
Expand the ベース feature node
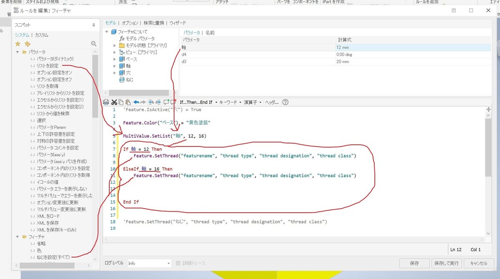click(115, 59)
